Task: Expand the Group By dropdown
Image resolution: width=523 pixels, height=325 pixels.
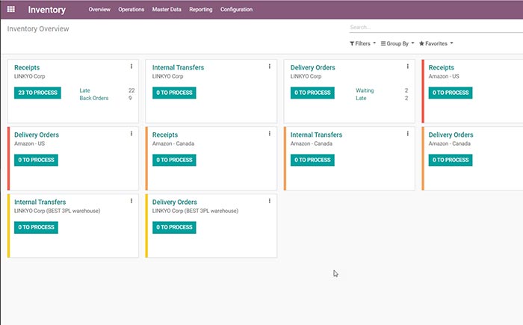Action: click(397, 43)
